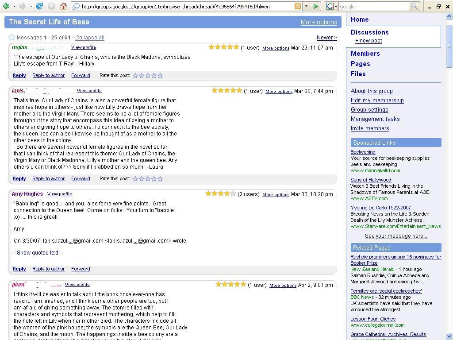
Task: Expand 'Show quoted text' in Amy's post
Action: pyautogui.click(x=37, y=253)
